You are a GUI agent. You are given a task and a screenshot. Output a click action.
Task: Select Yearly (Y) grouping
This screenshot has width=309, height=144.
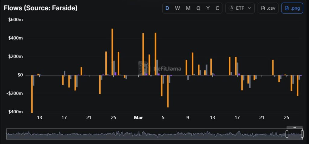tap(208, 8)
